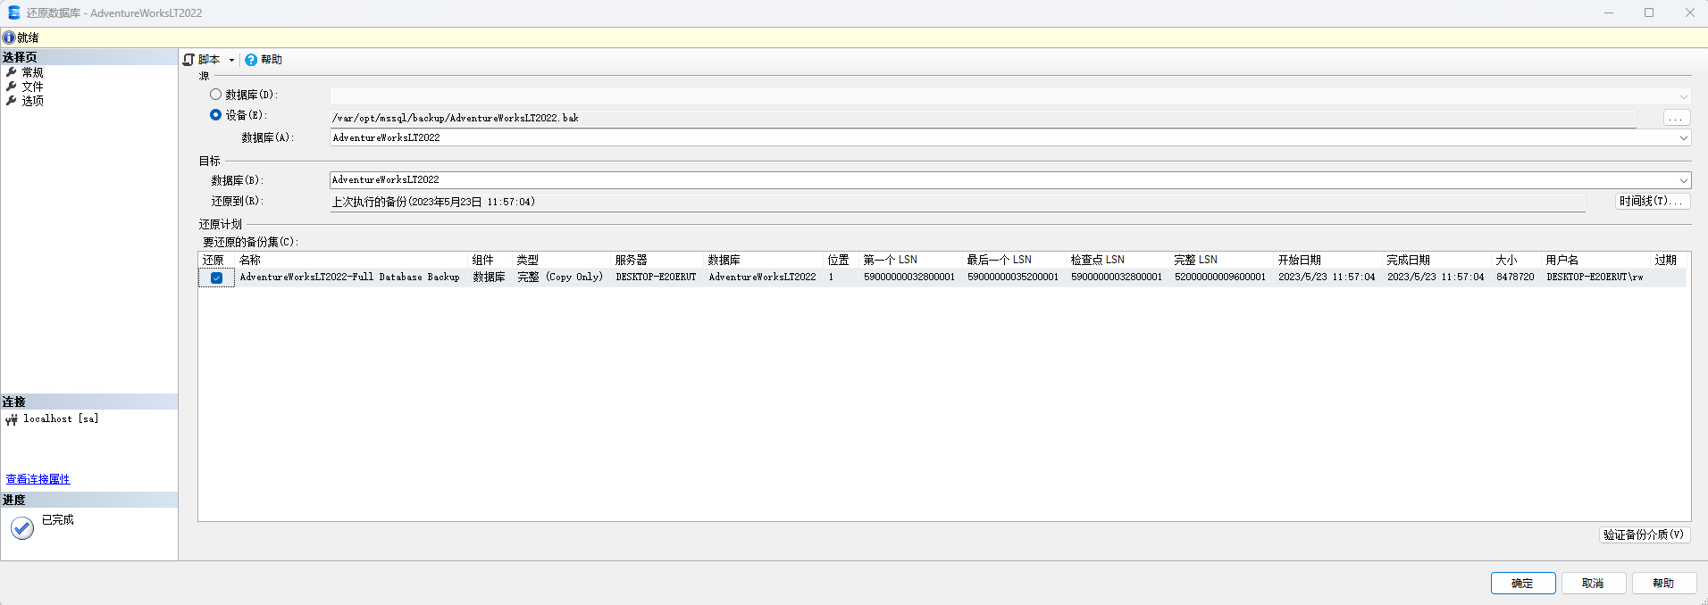Click the 完成日期 column header
1708x605 pixels.
[1437, 260]
